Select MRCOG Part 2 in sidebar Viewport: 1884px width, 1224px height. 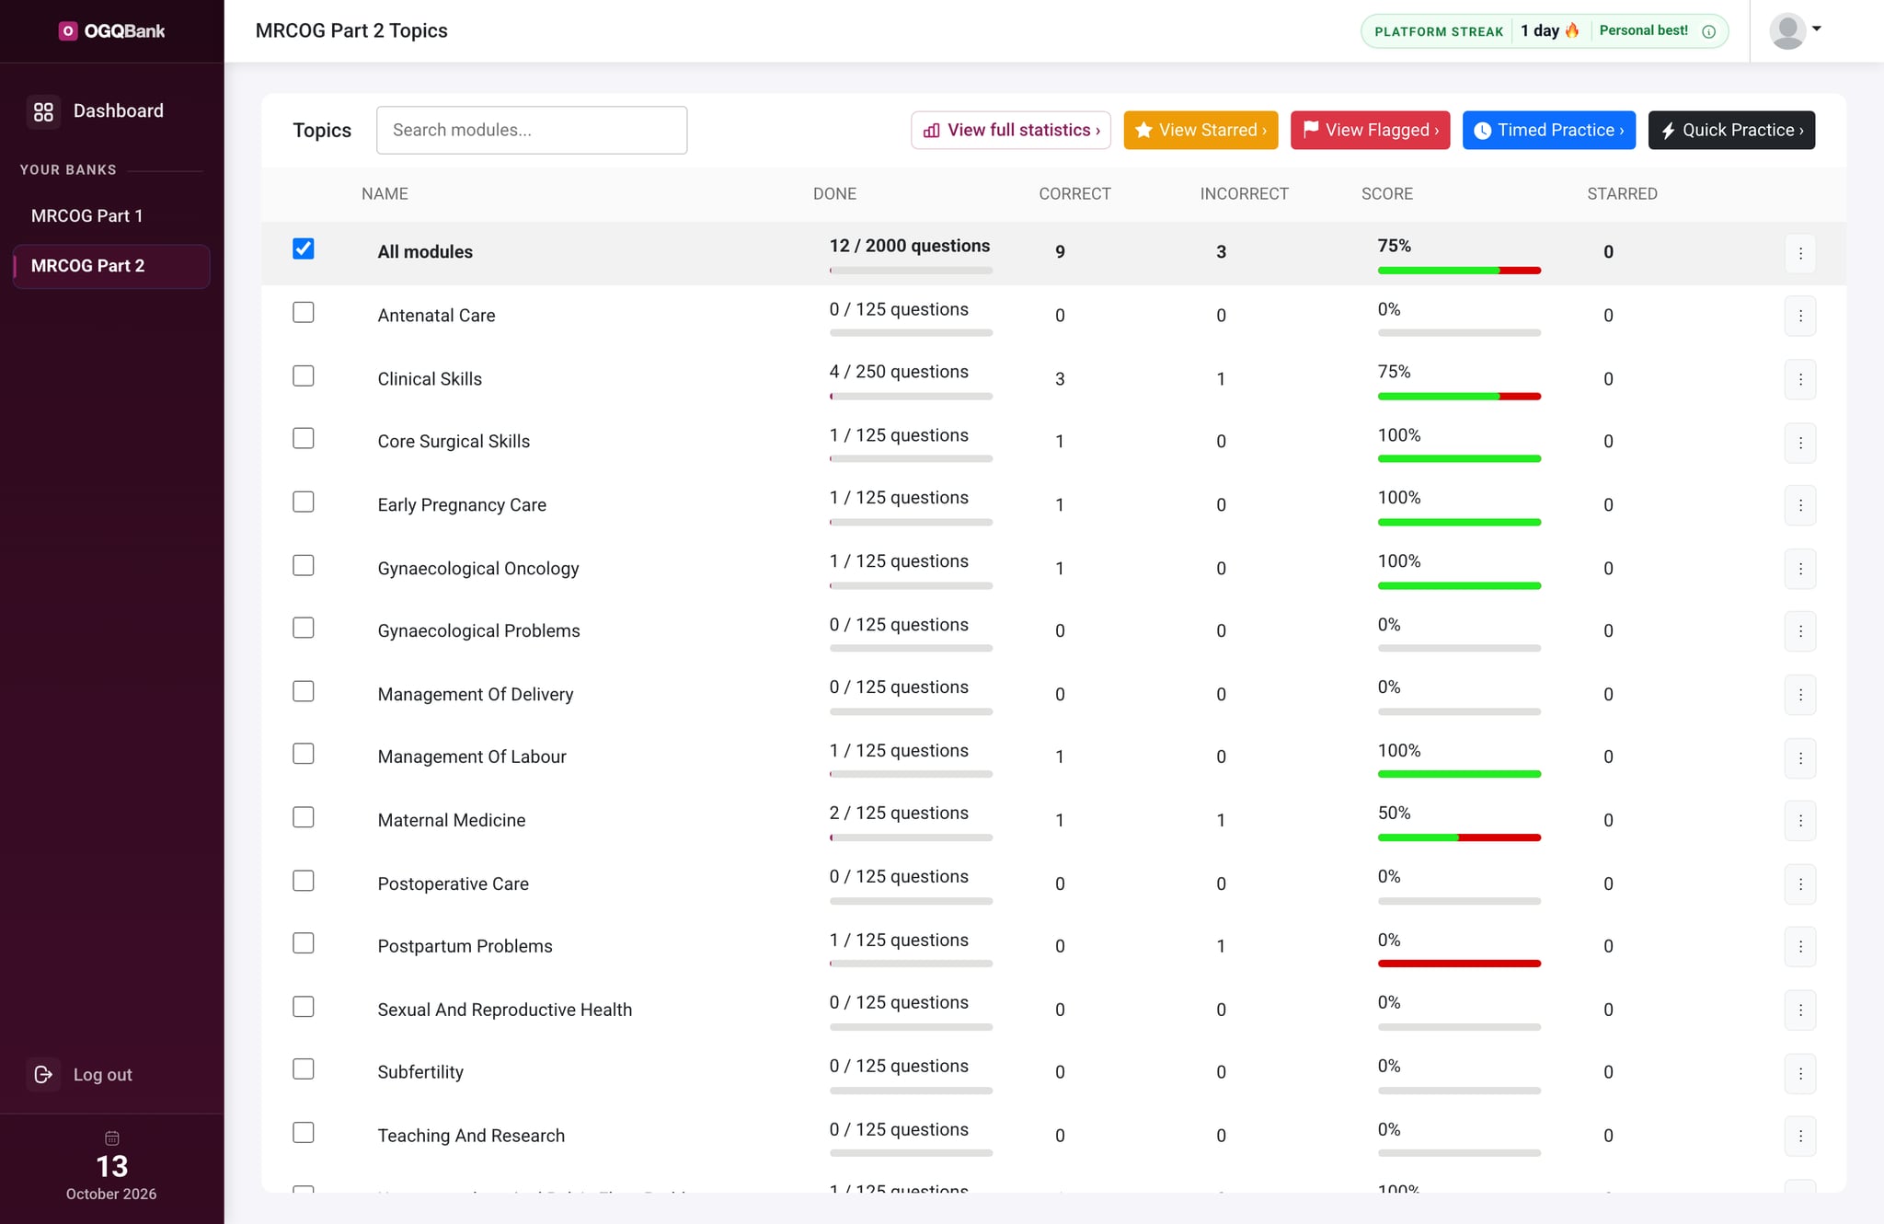tap(111, 266)
